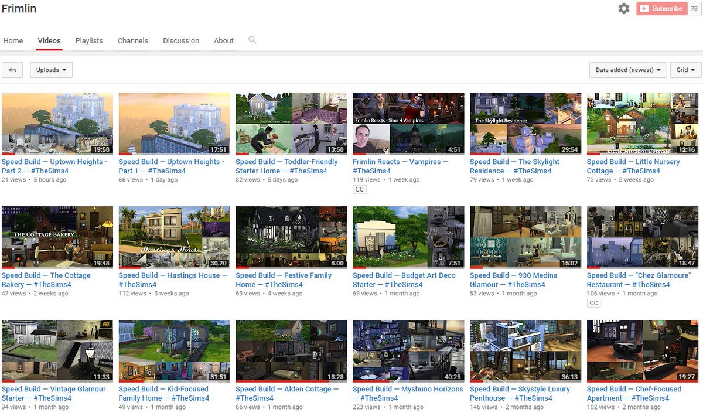
Task: Click Alden Cottage title link
Action: coord(288,394)
